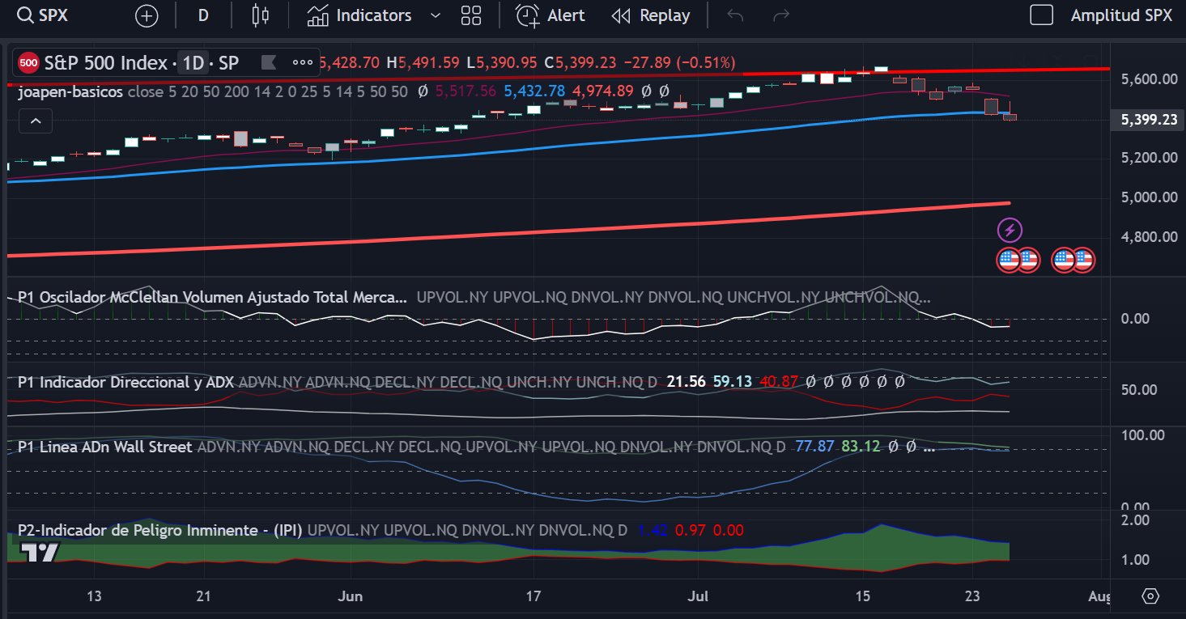Screen dimensions: 1186x619
Task: Click the TradingView logo in the bottom pane
Action: (x=39, y=553)
